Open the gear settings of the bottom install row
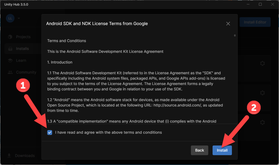Image resolution: width=279 pixels, height=165 pixels. tap(262, 122)
